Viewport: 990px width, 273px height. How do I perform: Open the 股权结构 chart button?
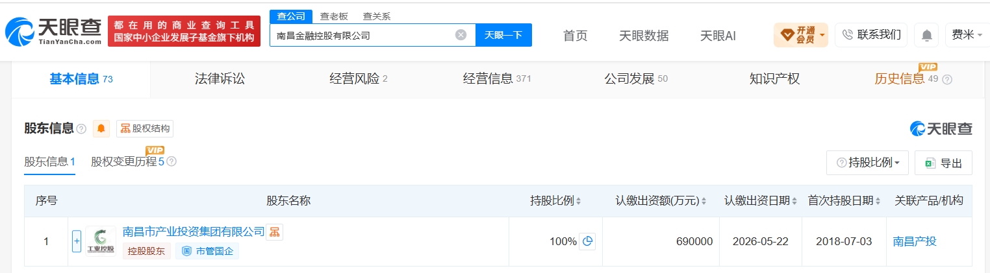tap(145, 128)
